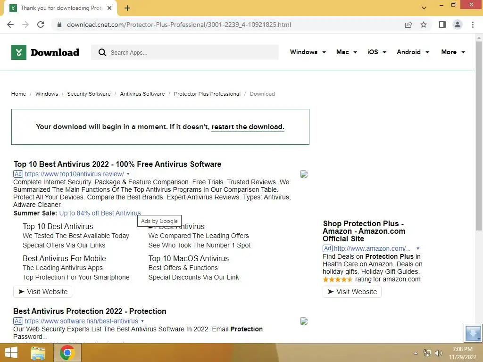Focus the Search Apps field
The width and height of the screenshot is (483, 362).
point(185,52)
